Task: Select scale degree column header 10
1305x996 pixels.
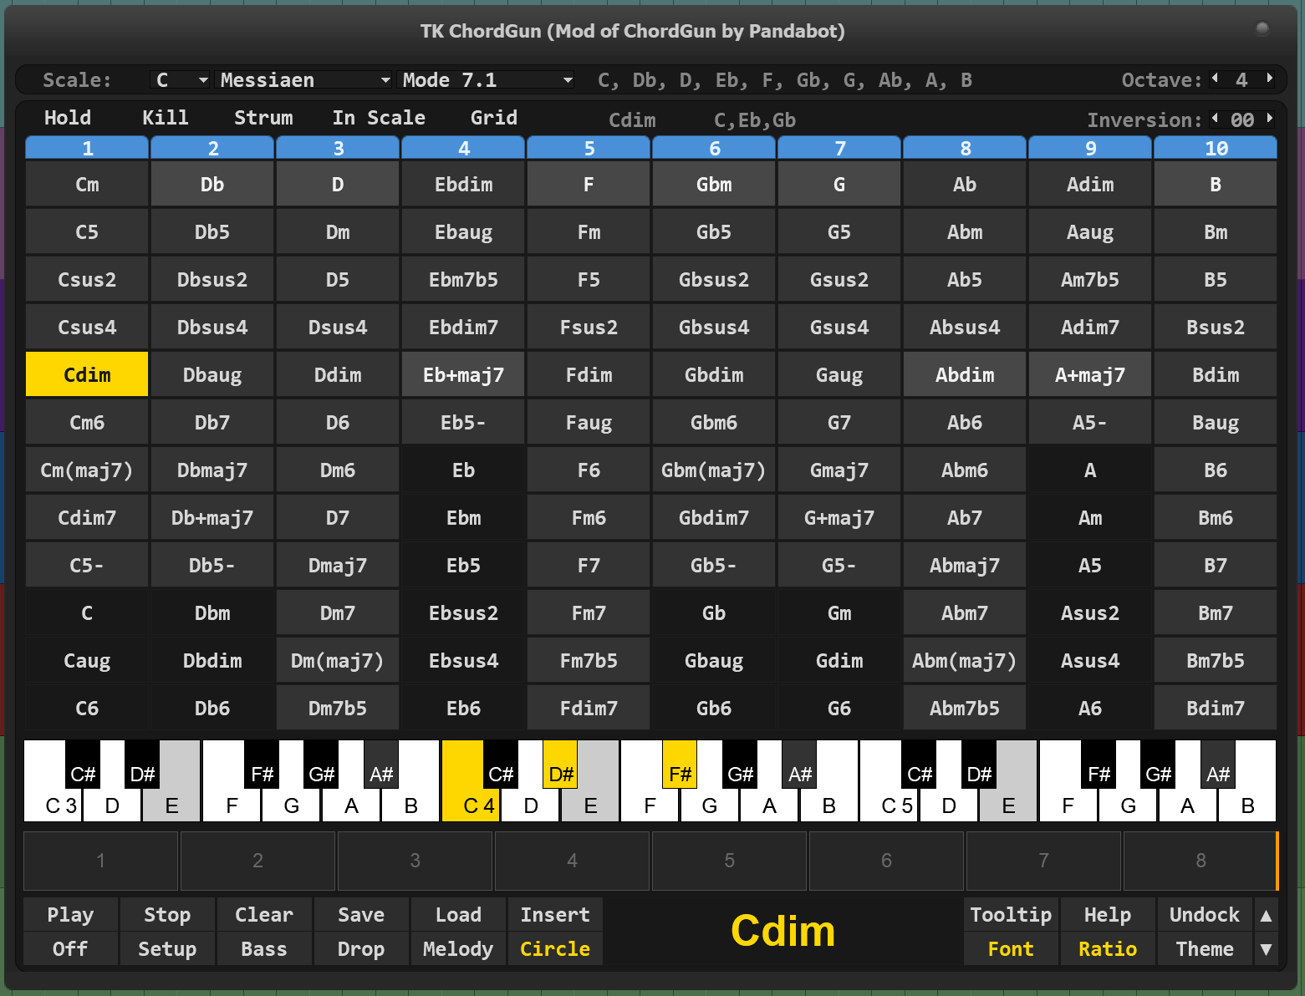Action: (1216, 148)
